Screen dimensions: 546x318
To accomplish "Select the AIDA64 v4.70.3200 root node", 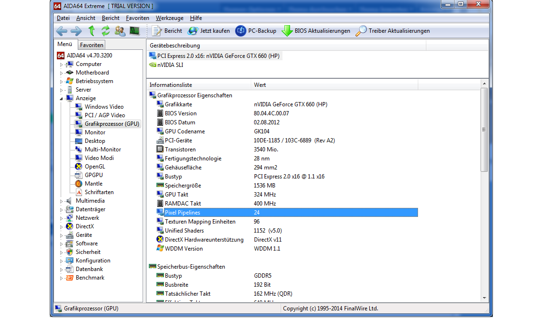I will click(x=90, y=56).
